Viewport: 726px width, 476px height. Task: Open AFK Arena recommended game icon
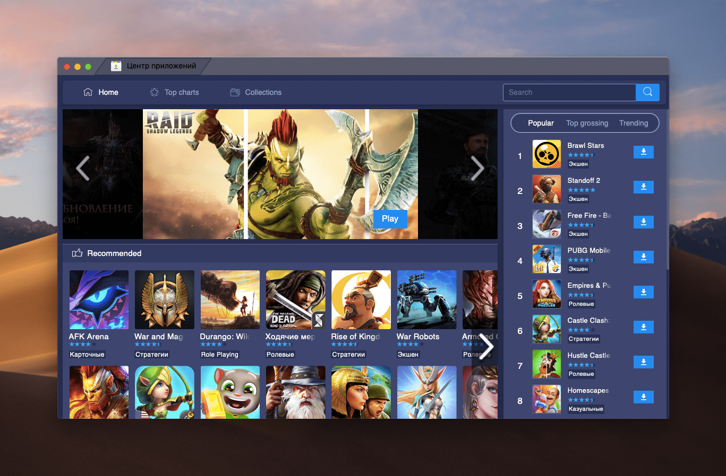coord(99,300)
